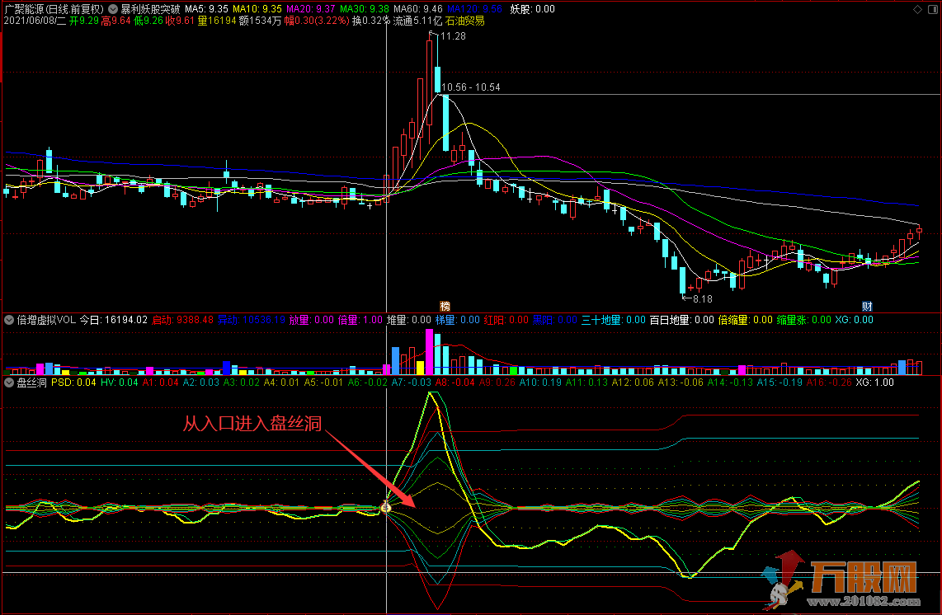
Task: Click the XG: 0.00 volume value
Action: coord(855,320)
